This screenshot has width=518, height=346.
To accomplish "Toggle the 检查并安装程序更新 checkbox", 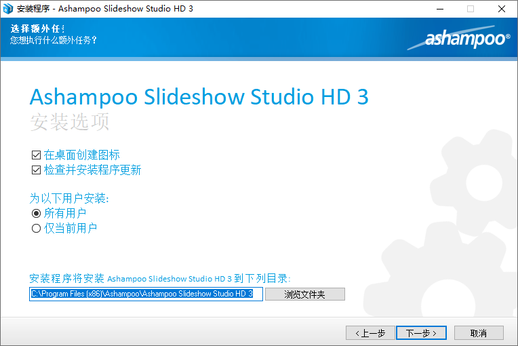I will click(x=36, y=170).
